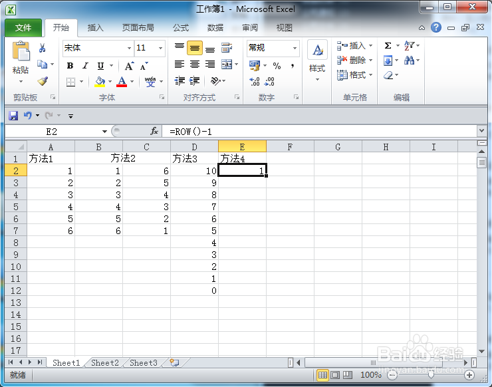This screenshot has width=492, height=387.
Task: Open the font name dropdown 宋体
Action: point(129,48)
